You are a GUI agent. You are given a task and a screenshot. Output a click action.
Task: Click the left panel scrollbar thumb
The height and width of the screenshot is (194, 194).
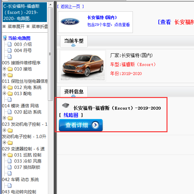(50, 54)
